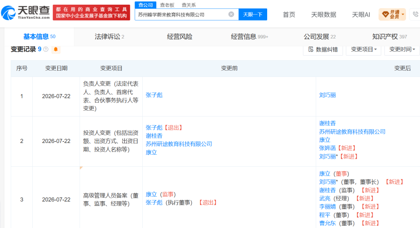Open 张妵菡【新进】 investor link
Screen dimensions: 420x228
(327, 148)
